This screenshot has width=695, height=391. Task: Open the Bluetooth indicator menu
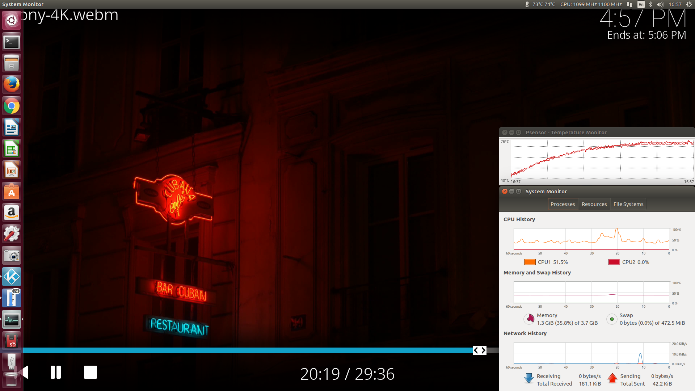point(650,4)
